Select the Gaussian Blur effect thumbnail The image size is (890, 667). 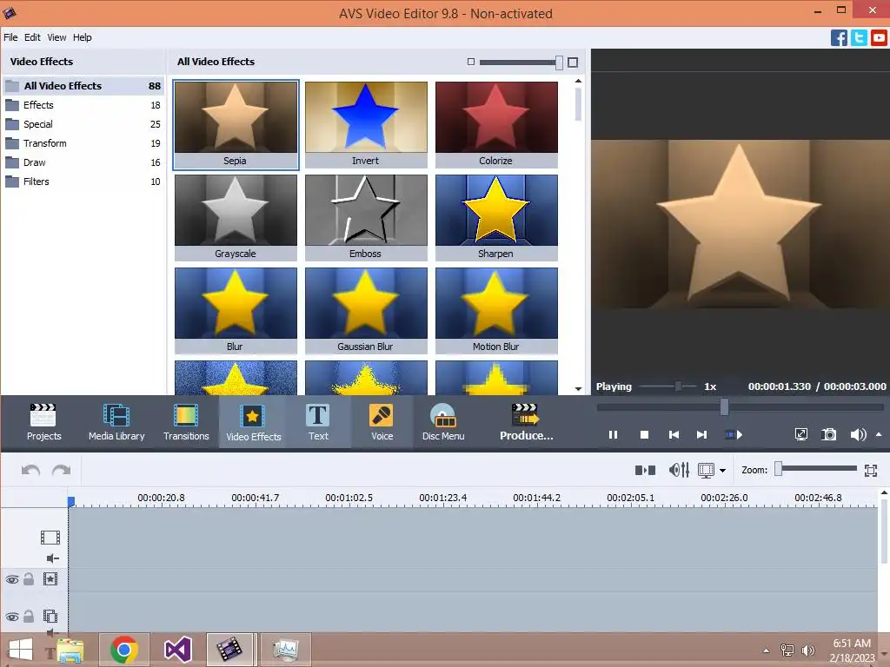(366, 310)
